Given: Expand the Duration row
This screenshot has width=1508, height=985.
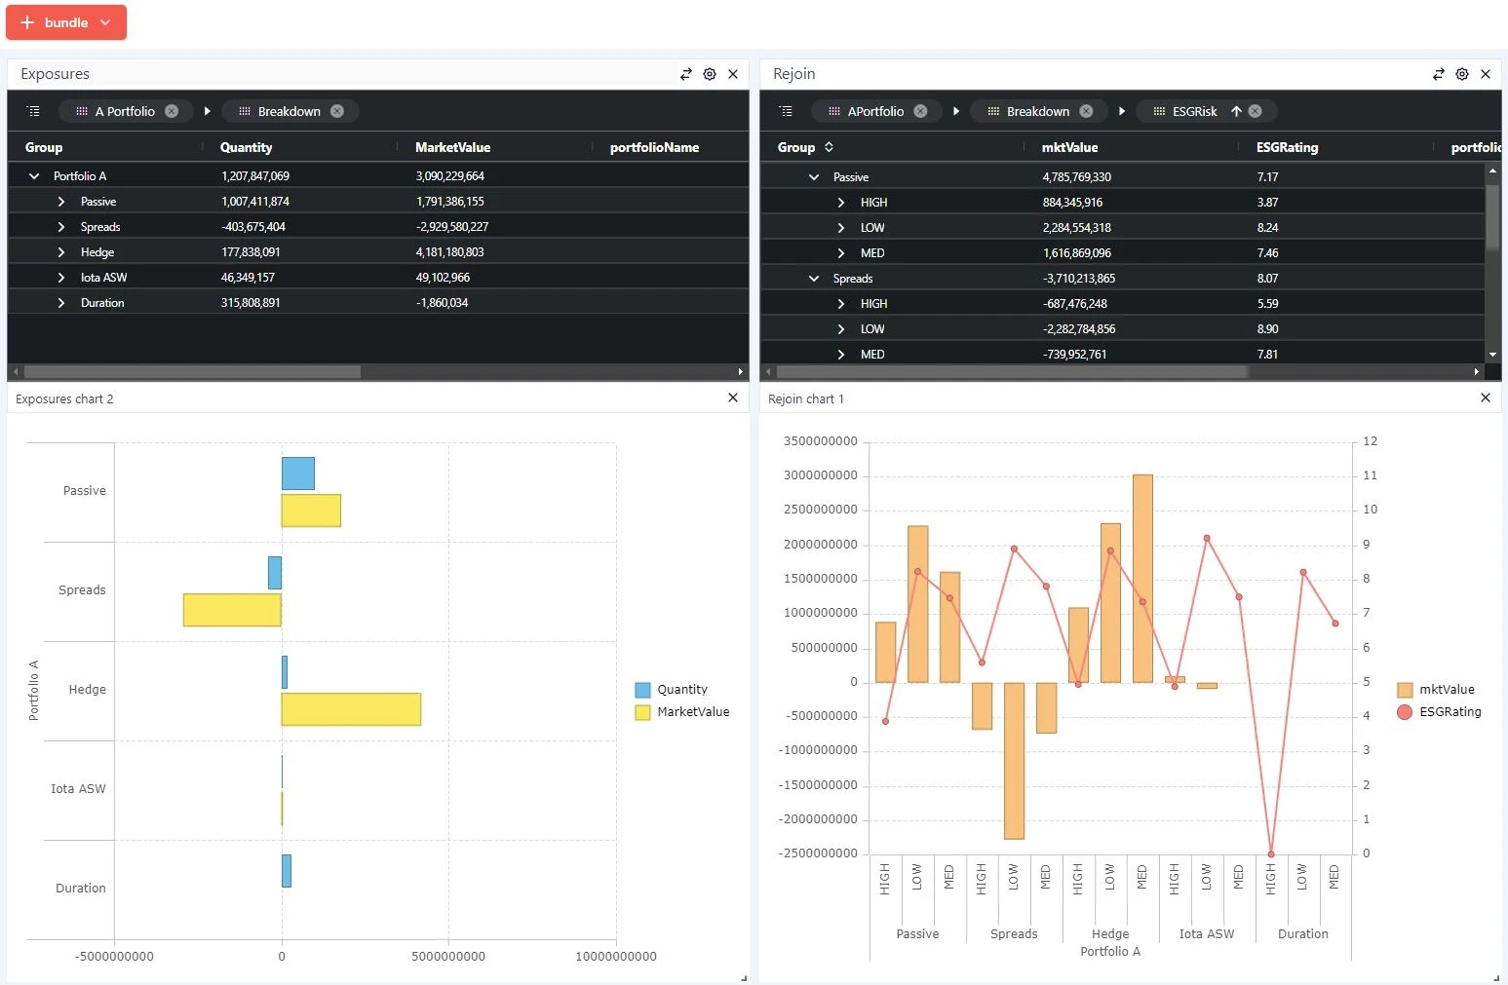Looking at the screenshot, I should 61,303.
